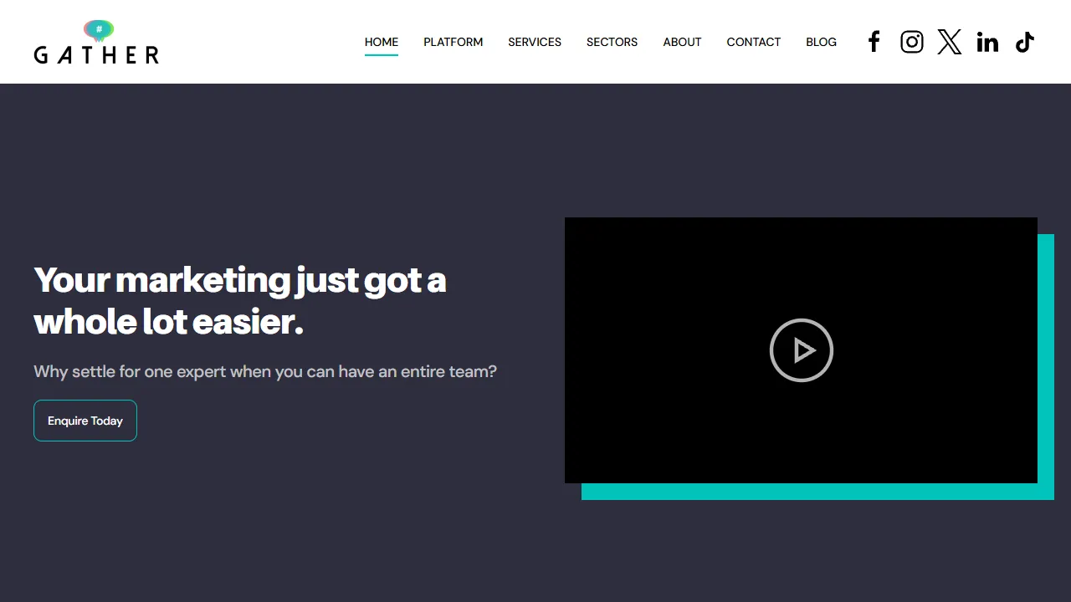The height and width of the screenshot is (602, 1071).
Task: Open Gather's Facebook page via the icon
Action: click(874, 42)
